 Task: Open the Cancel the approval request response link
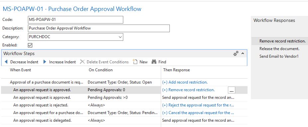tap(199, 113)
